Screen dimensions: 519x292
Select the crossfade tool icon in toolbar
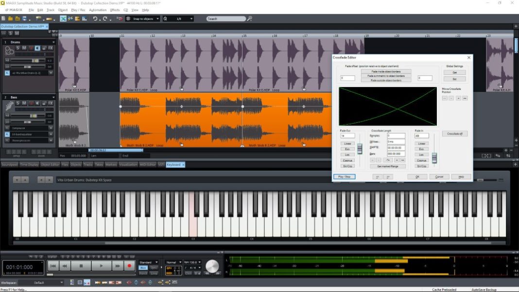coord(63,18)
